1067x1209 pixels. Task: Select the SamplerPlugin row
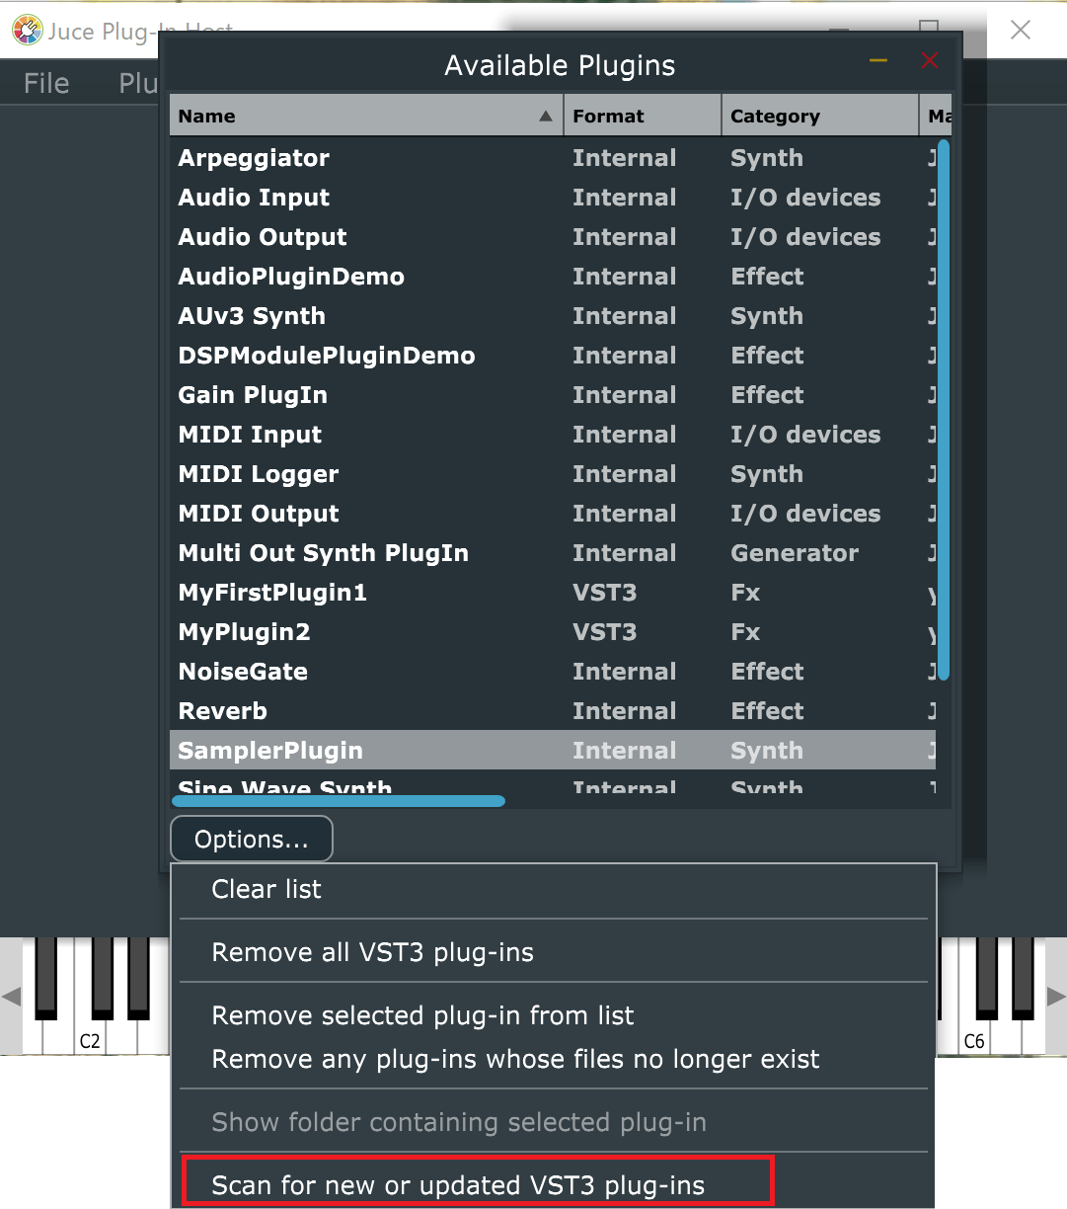553,751
